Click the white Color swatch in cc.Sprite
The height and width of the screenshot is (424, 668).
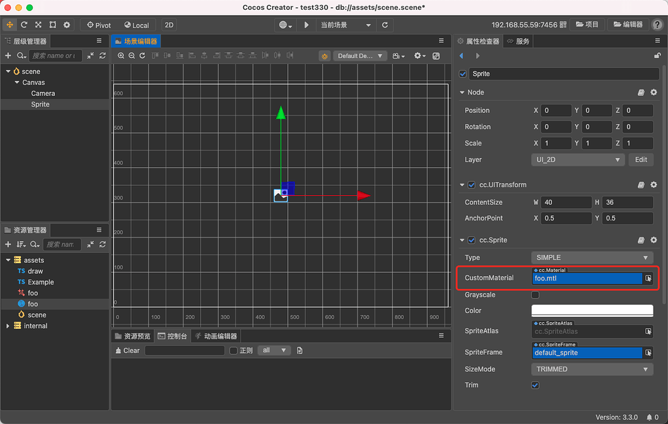coord(591,310)
